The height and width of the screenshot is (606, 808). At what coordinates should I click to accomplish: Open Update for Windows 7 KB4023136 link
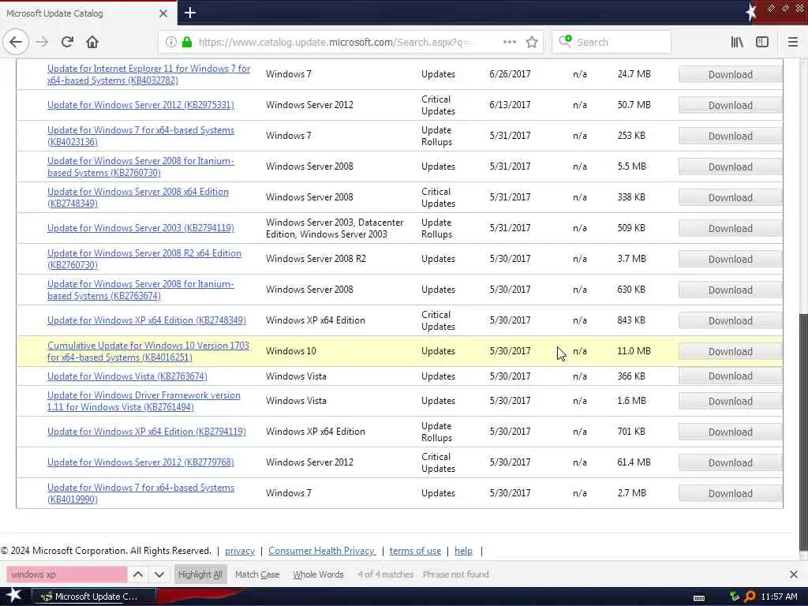140,136
